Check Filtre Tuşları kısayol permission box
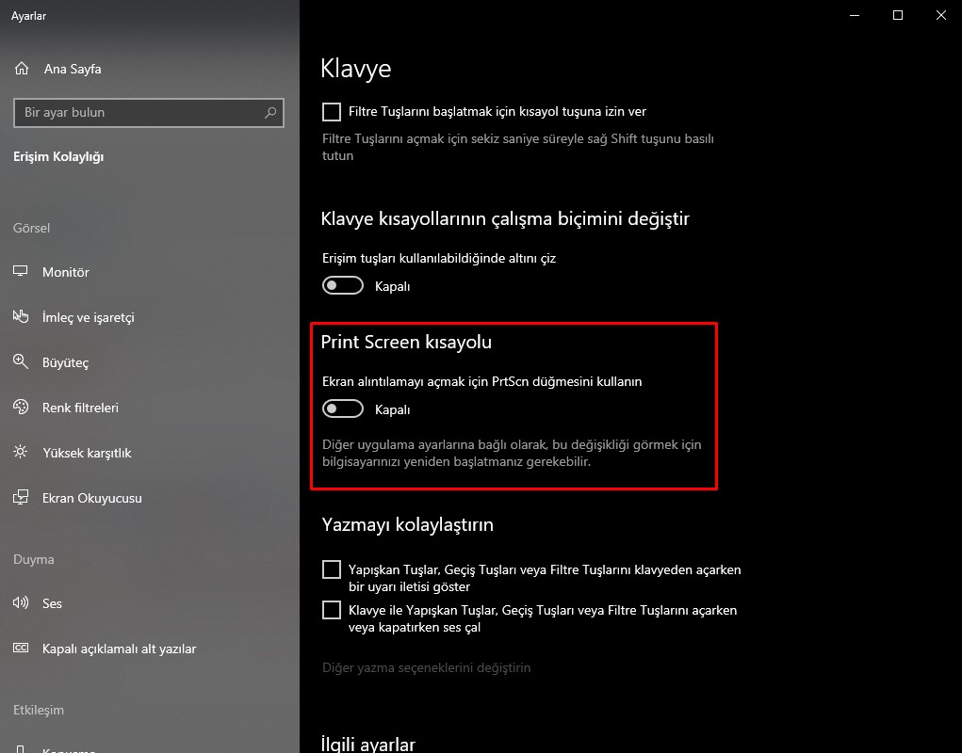 tap(331, 111)
